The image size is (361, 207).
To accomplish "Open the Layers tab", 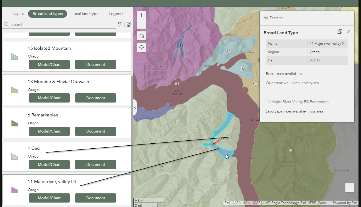I will pos(18,14).
